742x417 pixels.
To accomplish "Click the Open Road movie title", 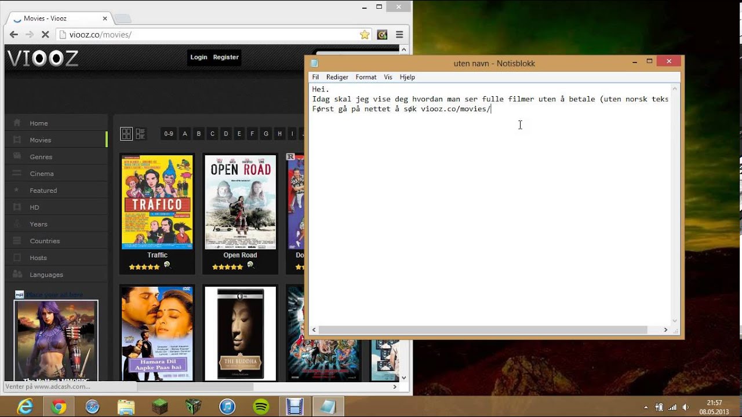I will 241,255.
